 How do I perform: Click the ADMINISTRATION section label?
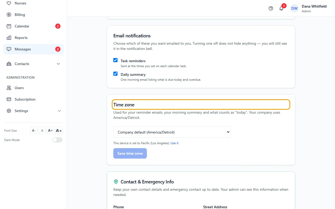click(20, 78)
